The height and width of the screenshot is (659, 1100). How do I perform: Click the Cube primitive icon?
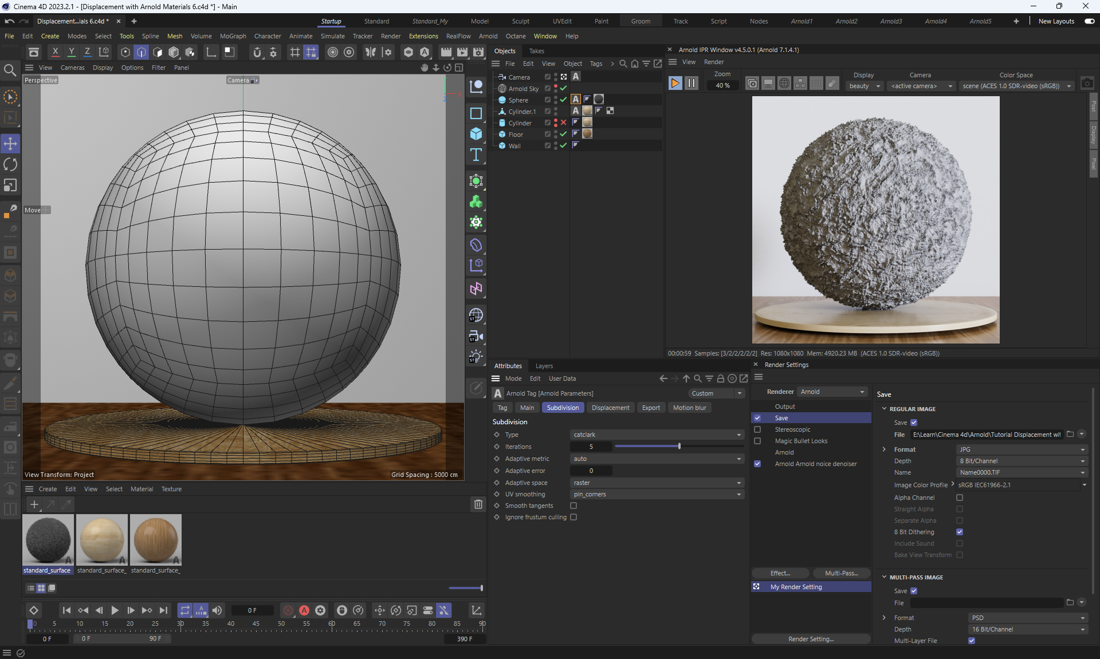pyautogui.click(x=476, y=134)
